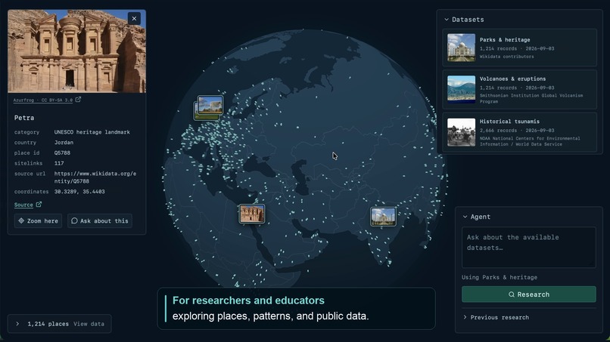Open external link icon beside image credit
Image resolution: width=610 pixels, height=342 pixels.
point(78,100)
